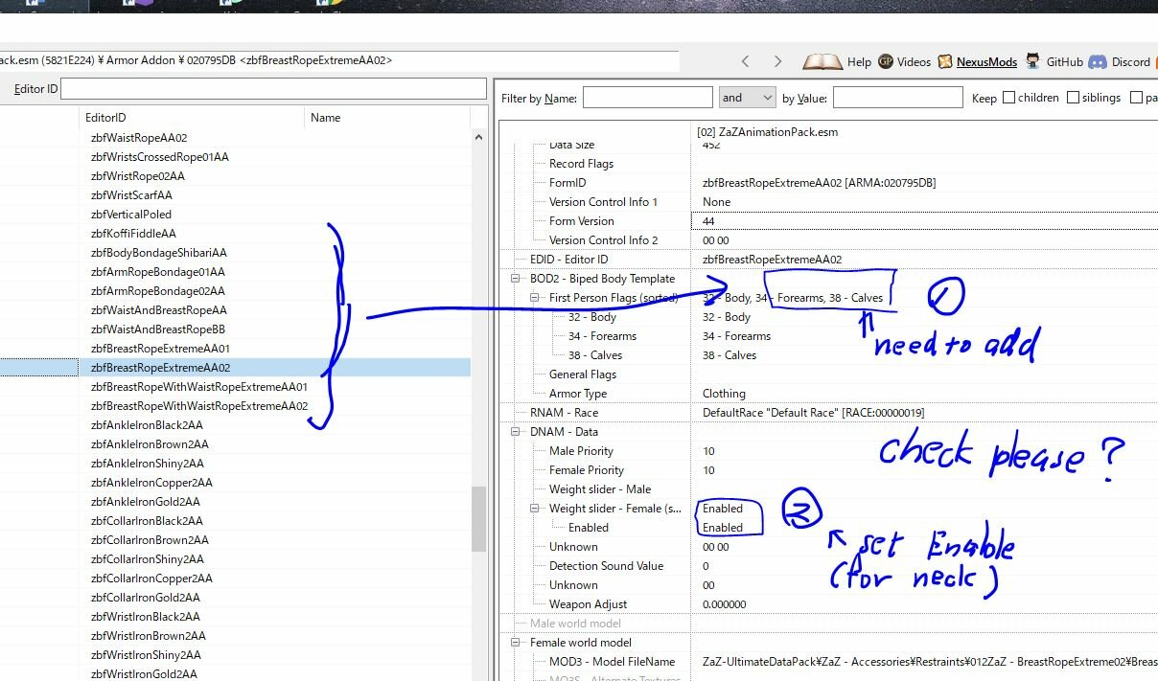Select the Male Priority row
1158x681 pixels.
point(581,451)
